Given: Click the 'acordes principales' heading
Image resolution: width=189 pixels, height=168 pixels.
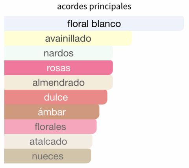Looking at the screenshot, I should click(94, 6).
